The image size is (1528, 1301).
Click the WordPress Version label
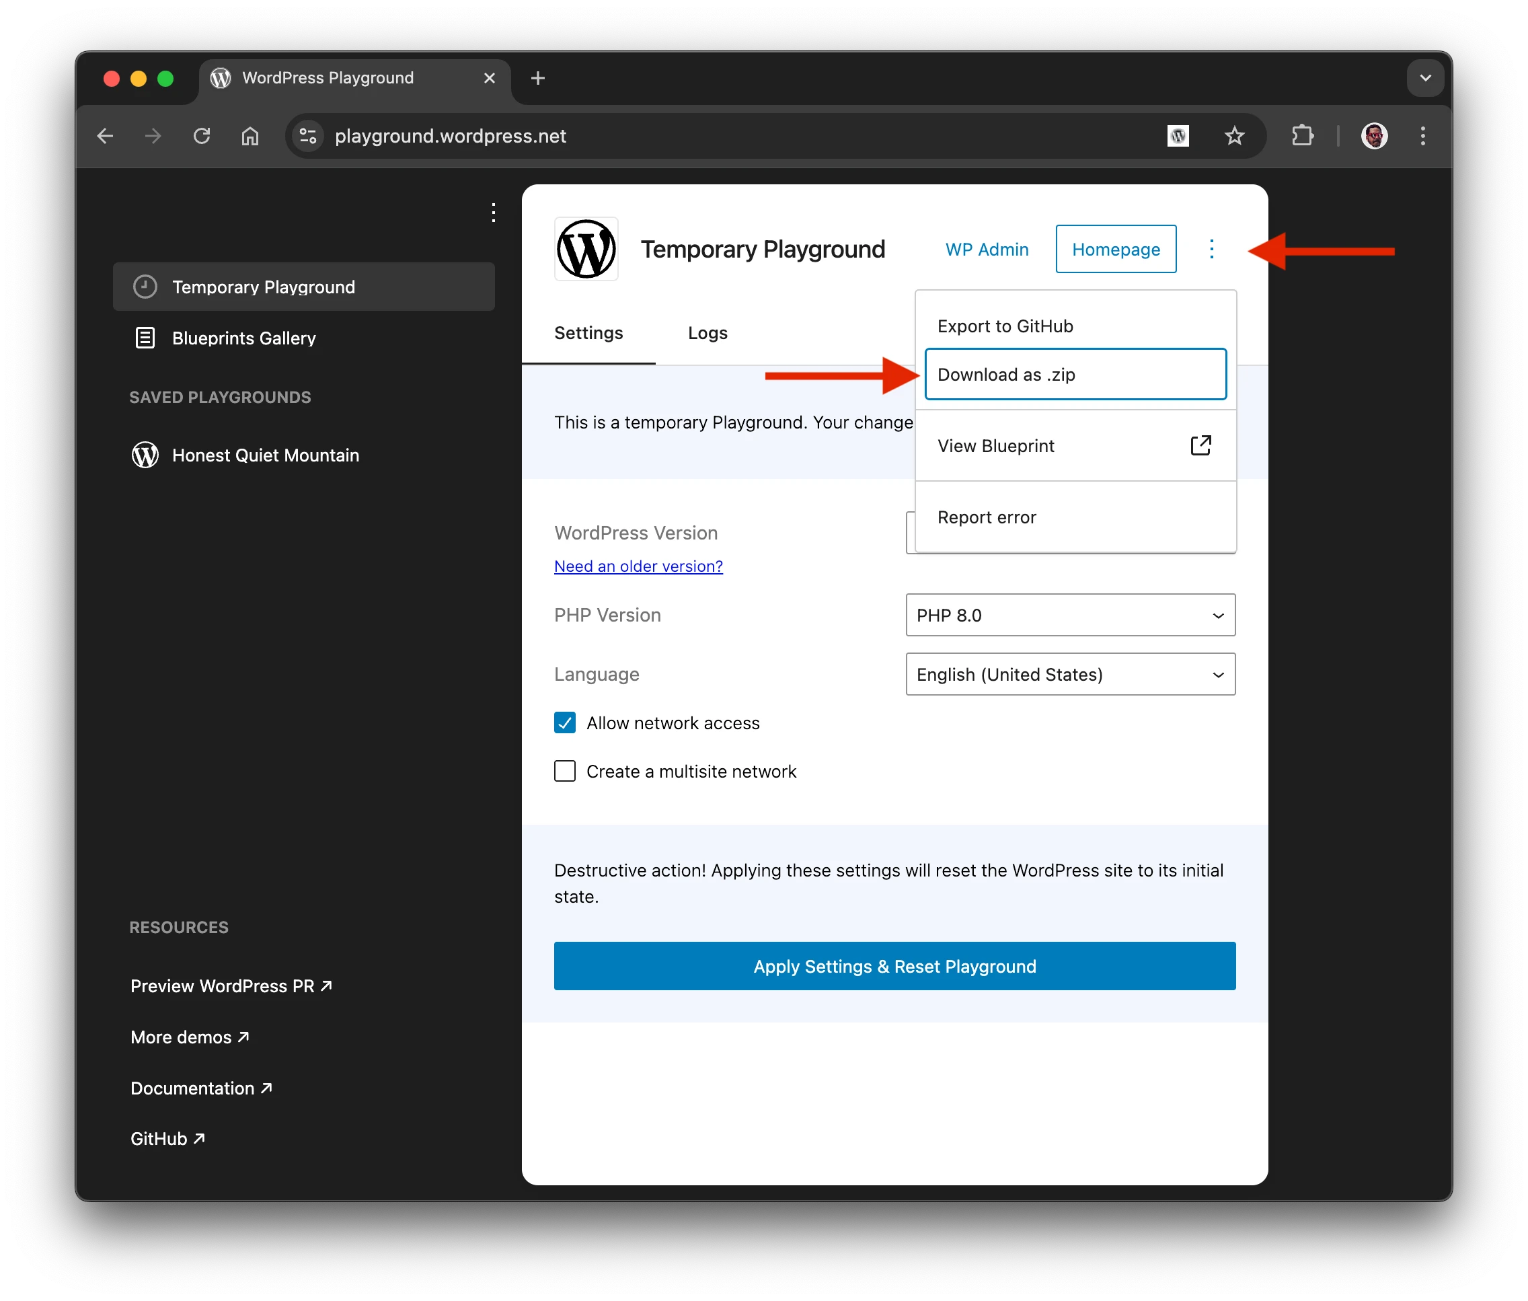click(x=636, y=533)
